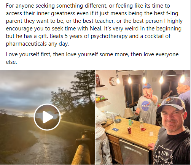Click the blue card on the countertop
The height and width of the screenshot is (165, 191).
pyautogui.click(x=115, y=130)
